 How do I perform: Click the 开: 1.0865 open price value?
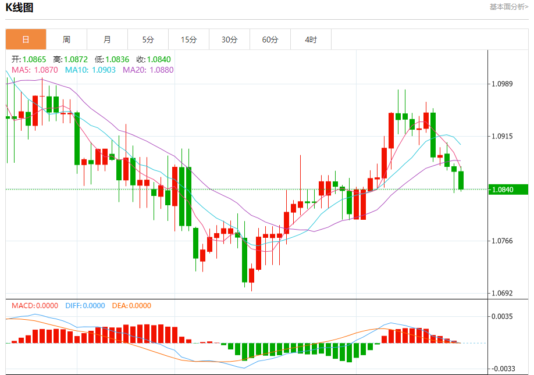click(x=29, y=59)
